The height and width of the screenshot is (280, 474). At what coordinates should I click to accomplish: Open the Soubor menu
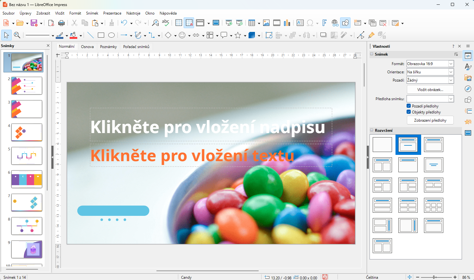click(x=9, y=13)
